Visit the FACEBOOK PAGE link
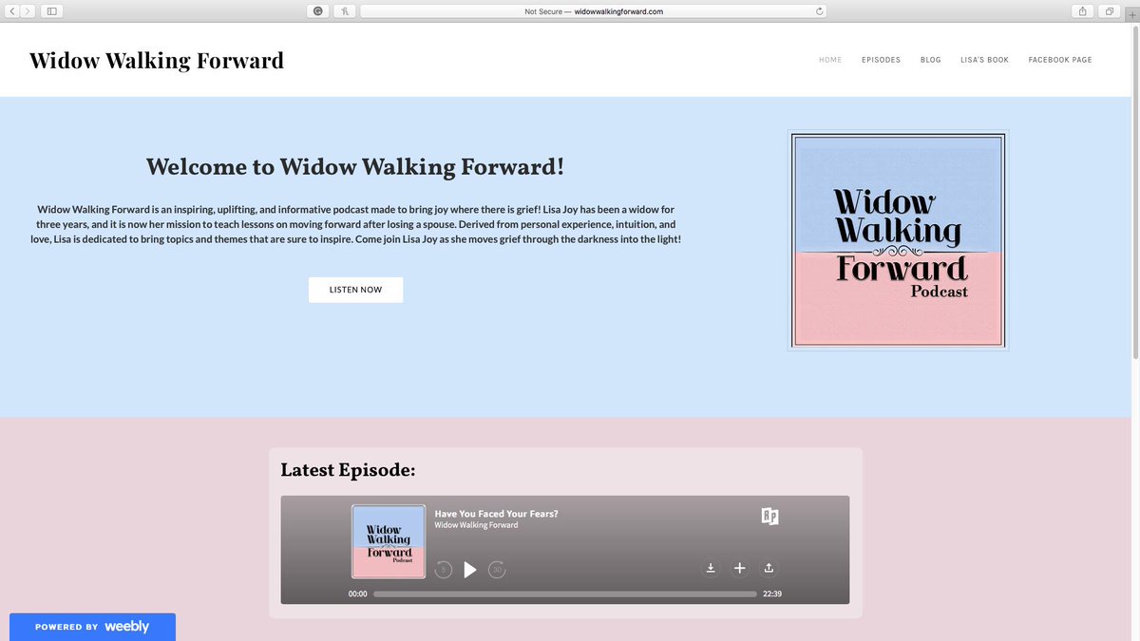 [x=1060, y=59]
